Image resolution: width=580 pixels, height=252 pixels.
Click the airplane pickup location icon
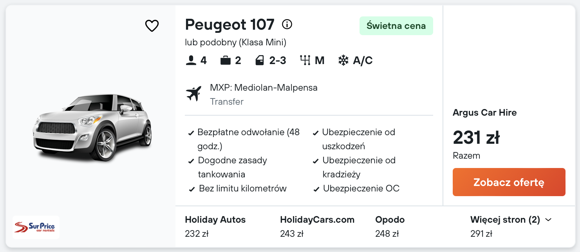pos(193,94)
